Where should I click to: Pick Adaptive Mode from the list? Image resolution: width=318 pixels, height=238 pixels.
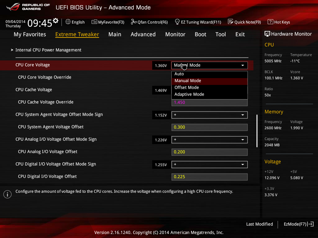click(210, 95)
